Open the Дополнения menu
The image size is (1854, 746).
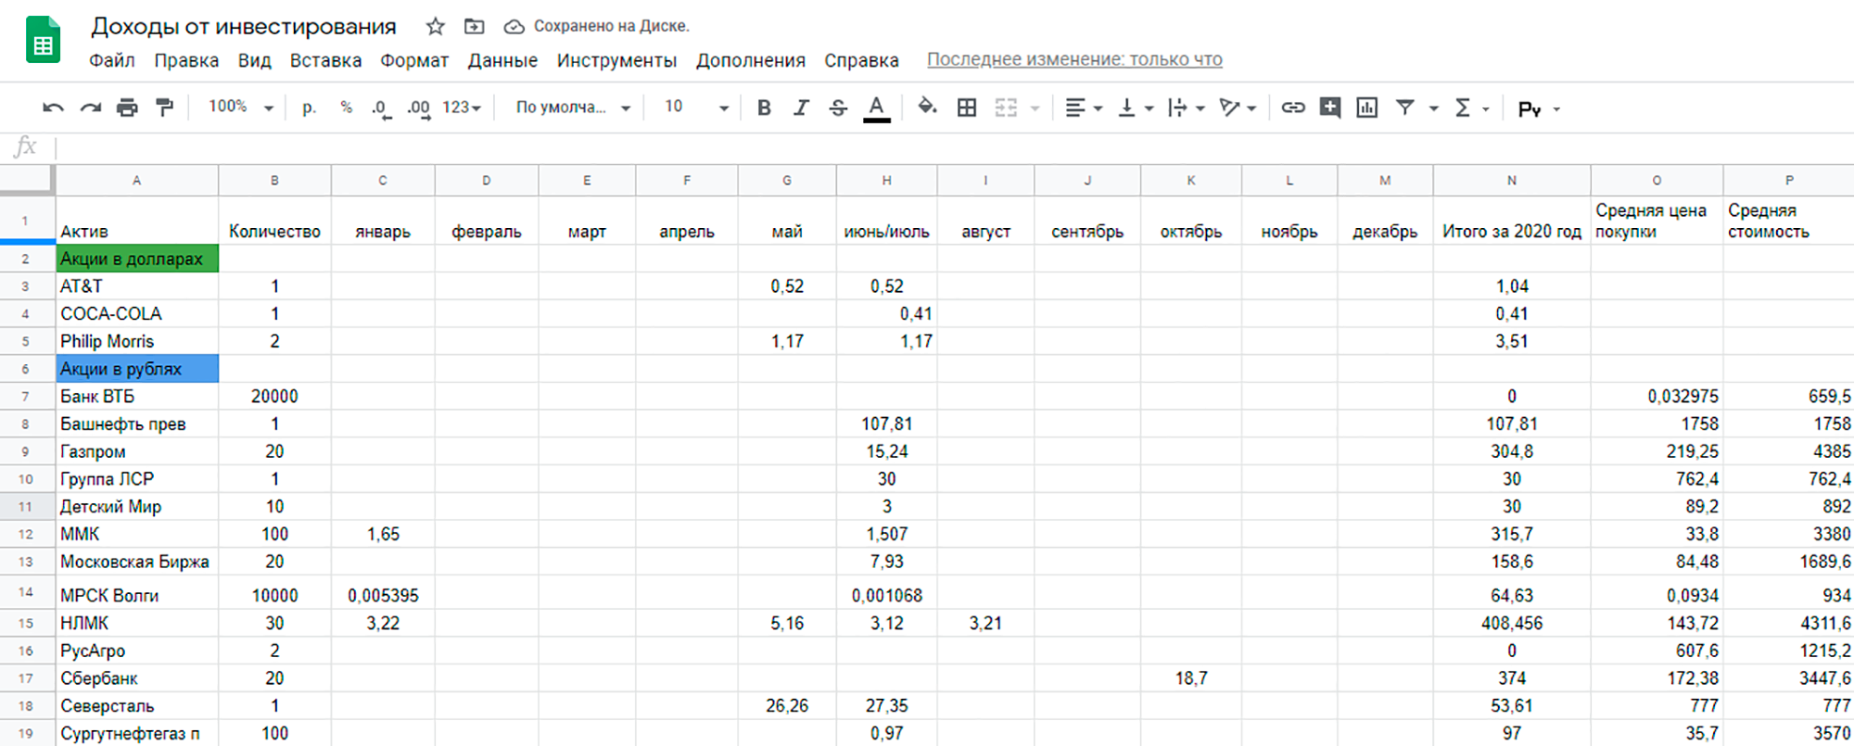pyautogui.click(x=751, y=60)
